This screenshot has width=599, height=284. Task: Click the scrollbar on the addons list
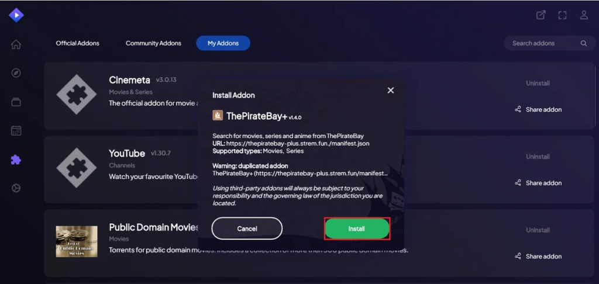click(596, 95)
